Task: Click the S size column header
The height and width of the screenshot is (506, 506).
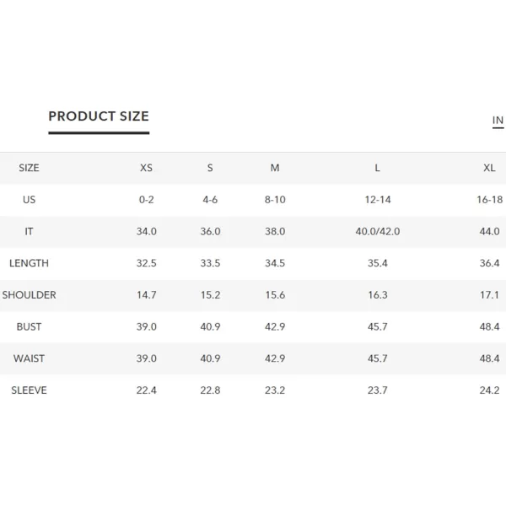Action: click(x=210, y=168)
